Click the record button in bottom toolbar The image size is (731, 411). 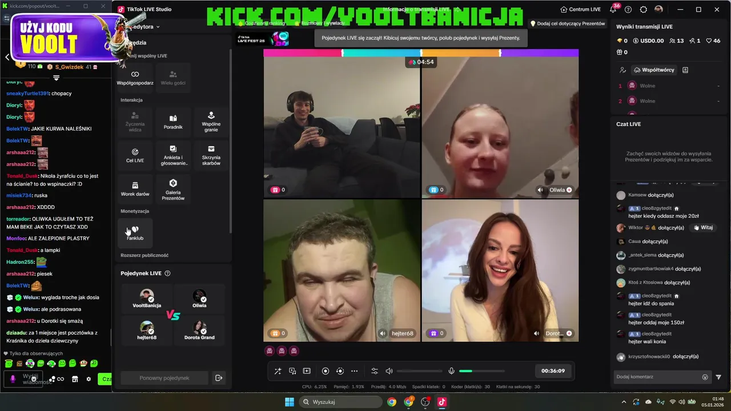coord(326,371)
